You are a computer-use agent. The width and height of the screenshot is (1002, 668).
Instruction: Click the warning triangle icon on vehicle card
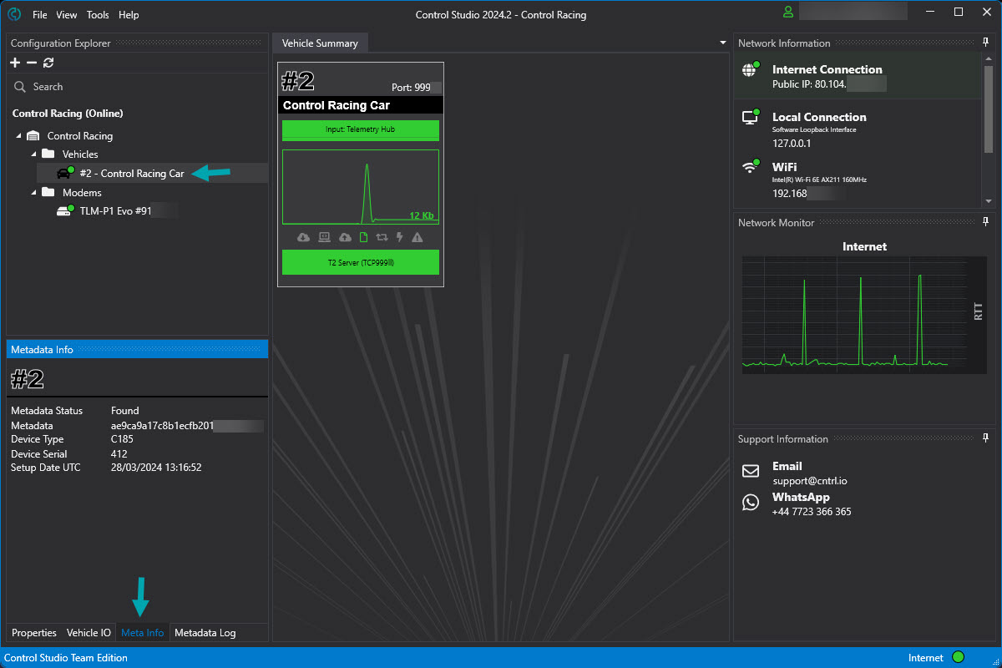pyautogui.click(x=417, y=237)
